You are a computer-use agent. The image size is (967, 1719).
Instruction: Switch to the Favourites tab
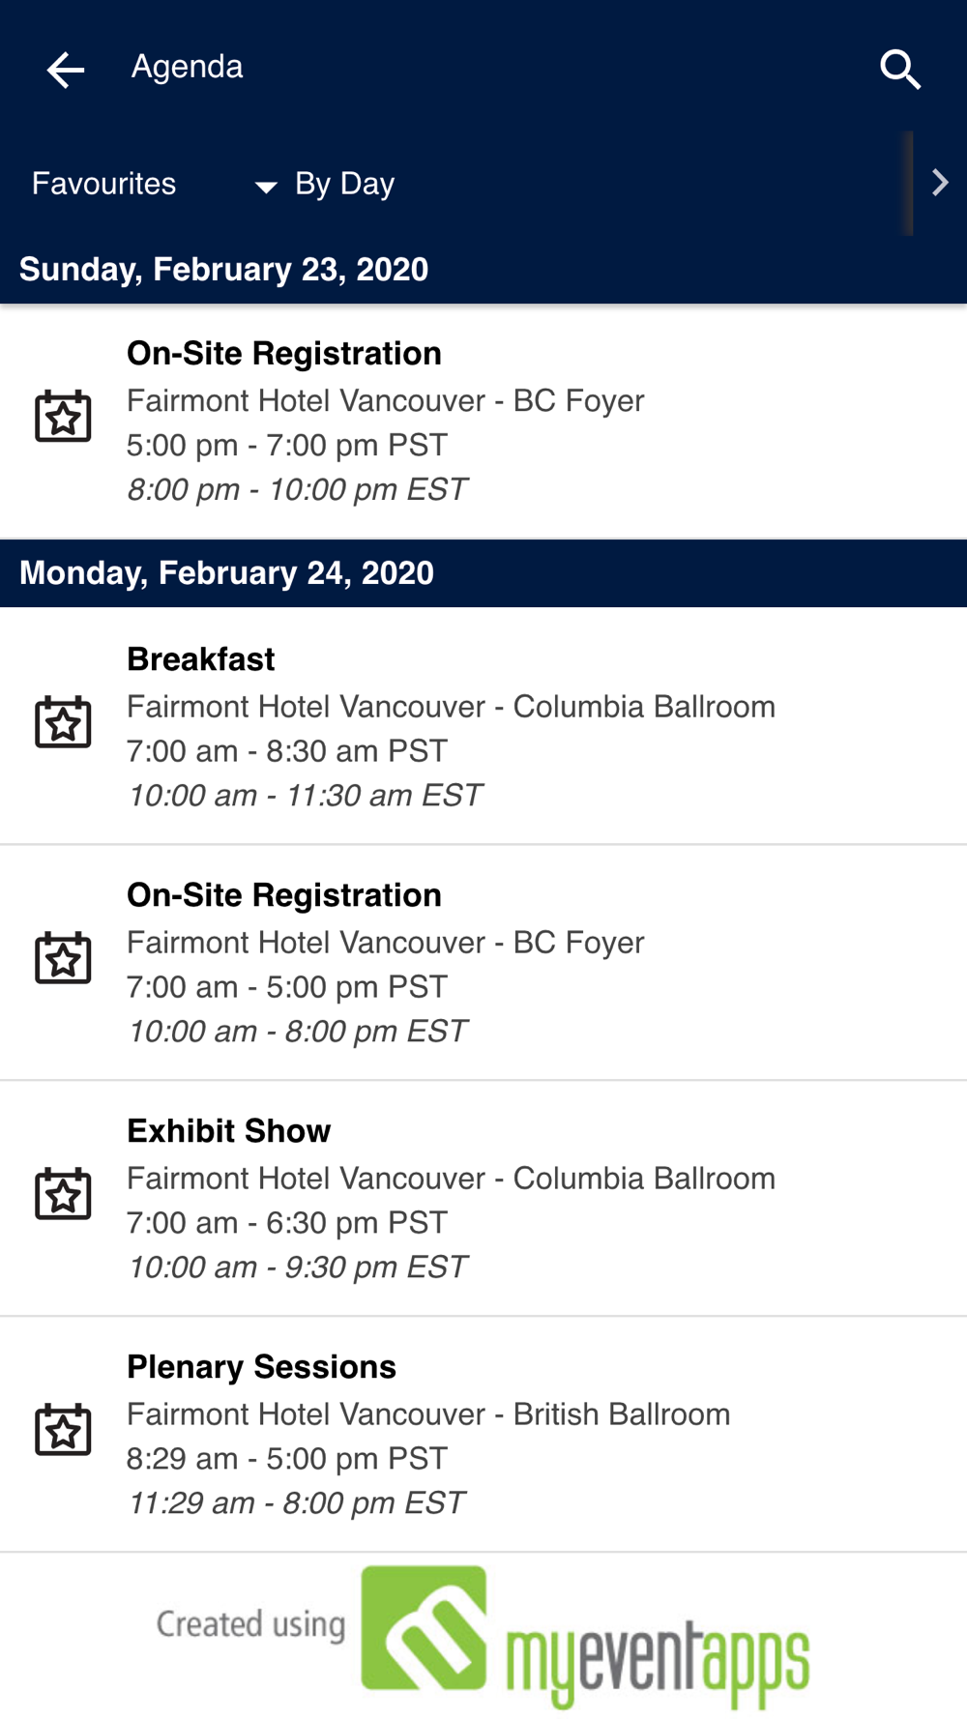pyautogui.click(x=104, y=184)
